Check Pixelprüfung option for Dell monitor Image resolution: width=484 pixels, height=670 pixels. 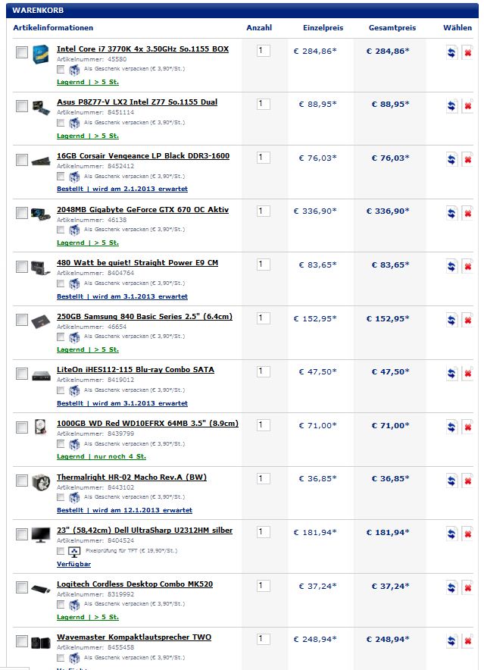pyautogui.click(x=61, y=551)
